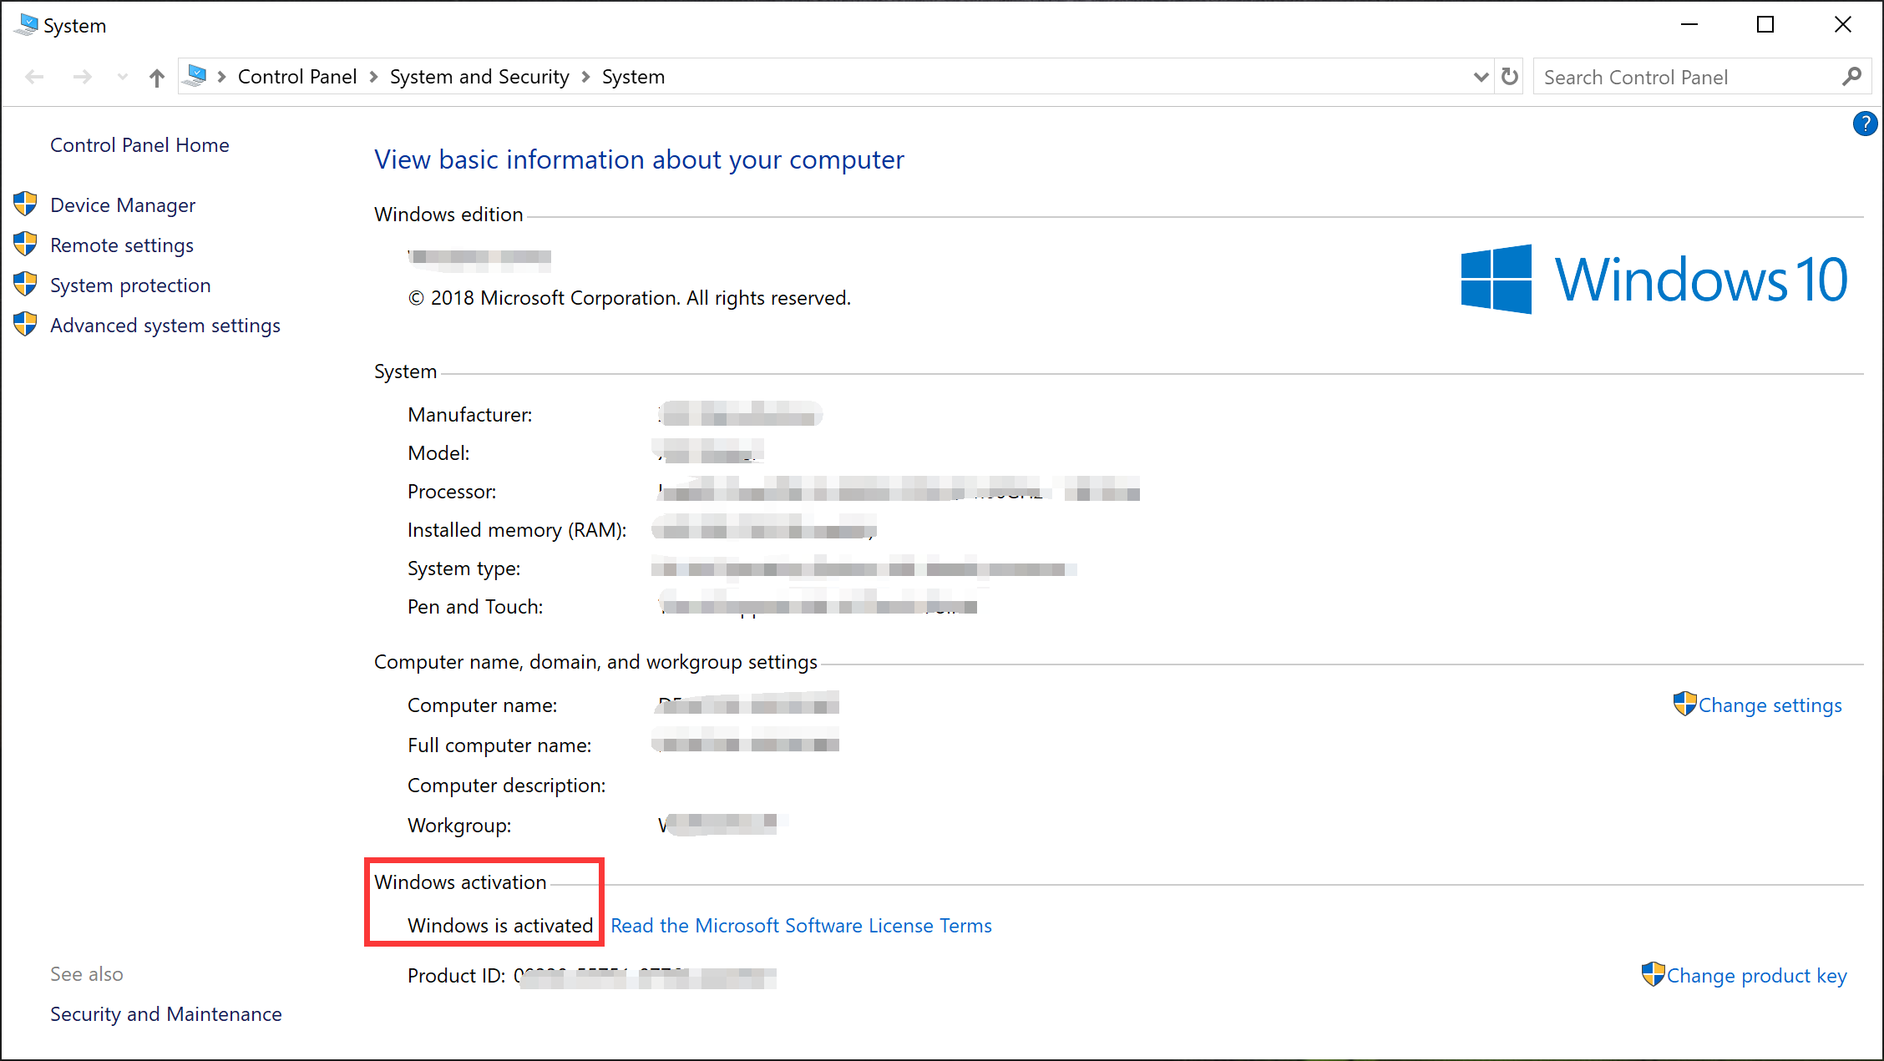
Task: Open System protection
Action: (x=130, y=285)
